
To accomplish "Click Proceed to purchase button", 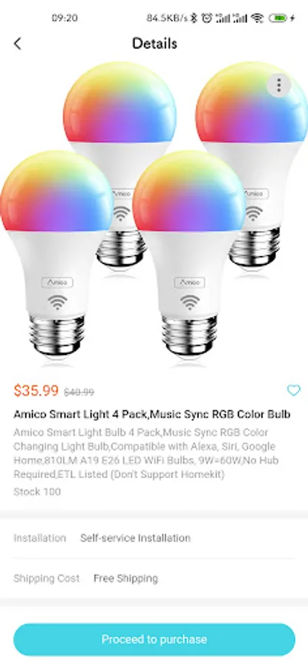I will click(154, 640).
